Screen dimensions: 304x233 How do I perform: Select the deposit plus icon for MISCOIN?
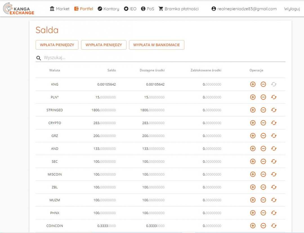253,174
